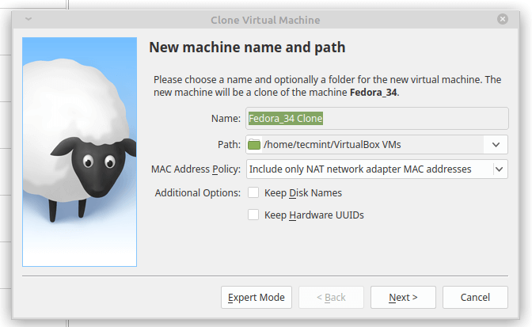Enable the Keep Hardware UUIDs checkbox
Viewport: 532px width, 327px height.
coord(253,215)
